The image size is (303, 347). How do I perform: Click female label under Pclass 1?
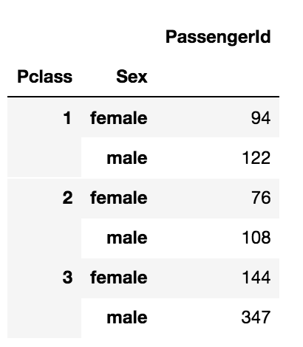pos(119,118)
